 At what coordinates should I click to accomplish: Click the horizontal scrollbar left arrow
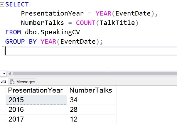pyautogui.click(x=10, y=74)
